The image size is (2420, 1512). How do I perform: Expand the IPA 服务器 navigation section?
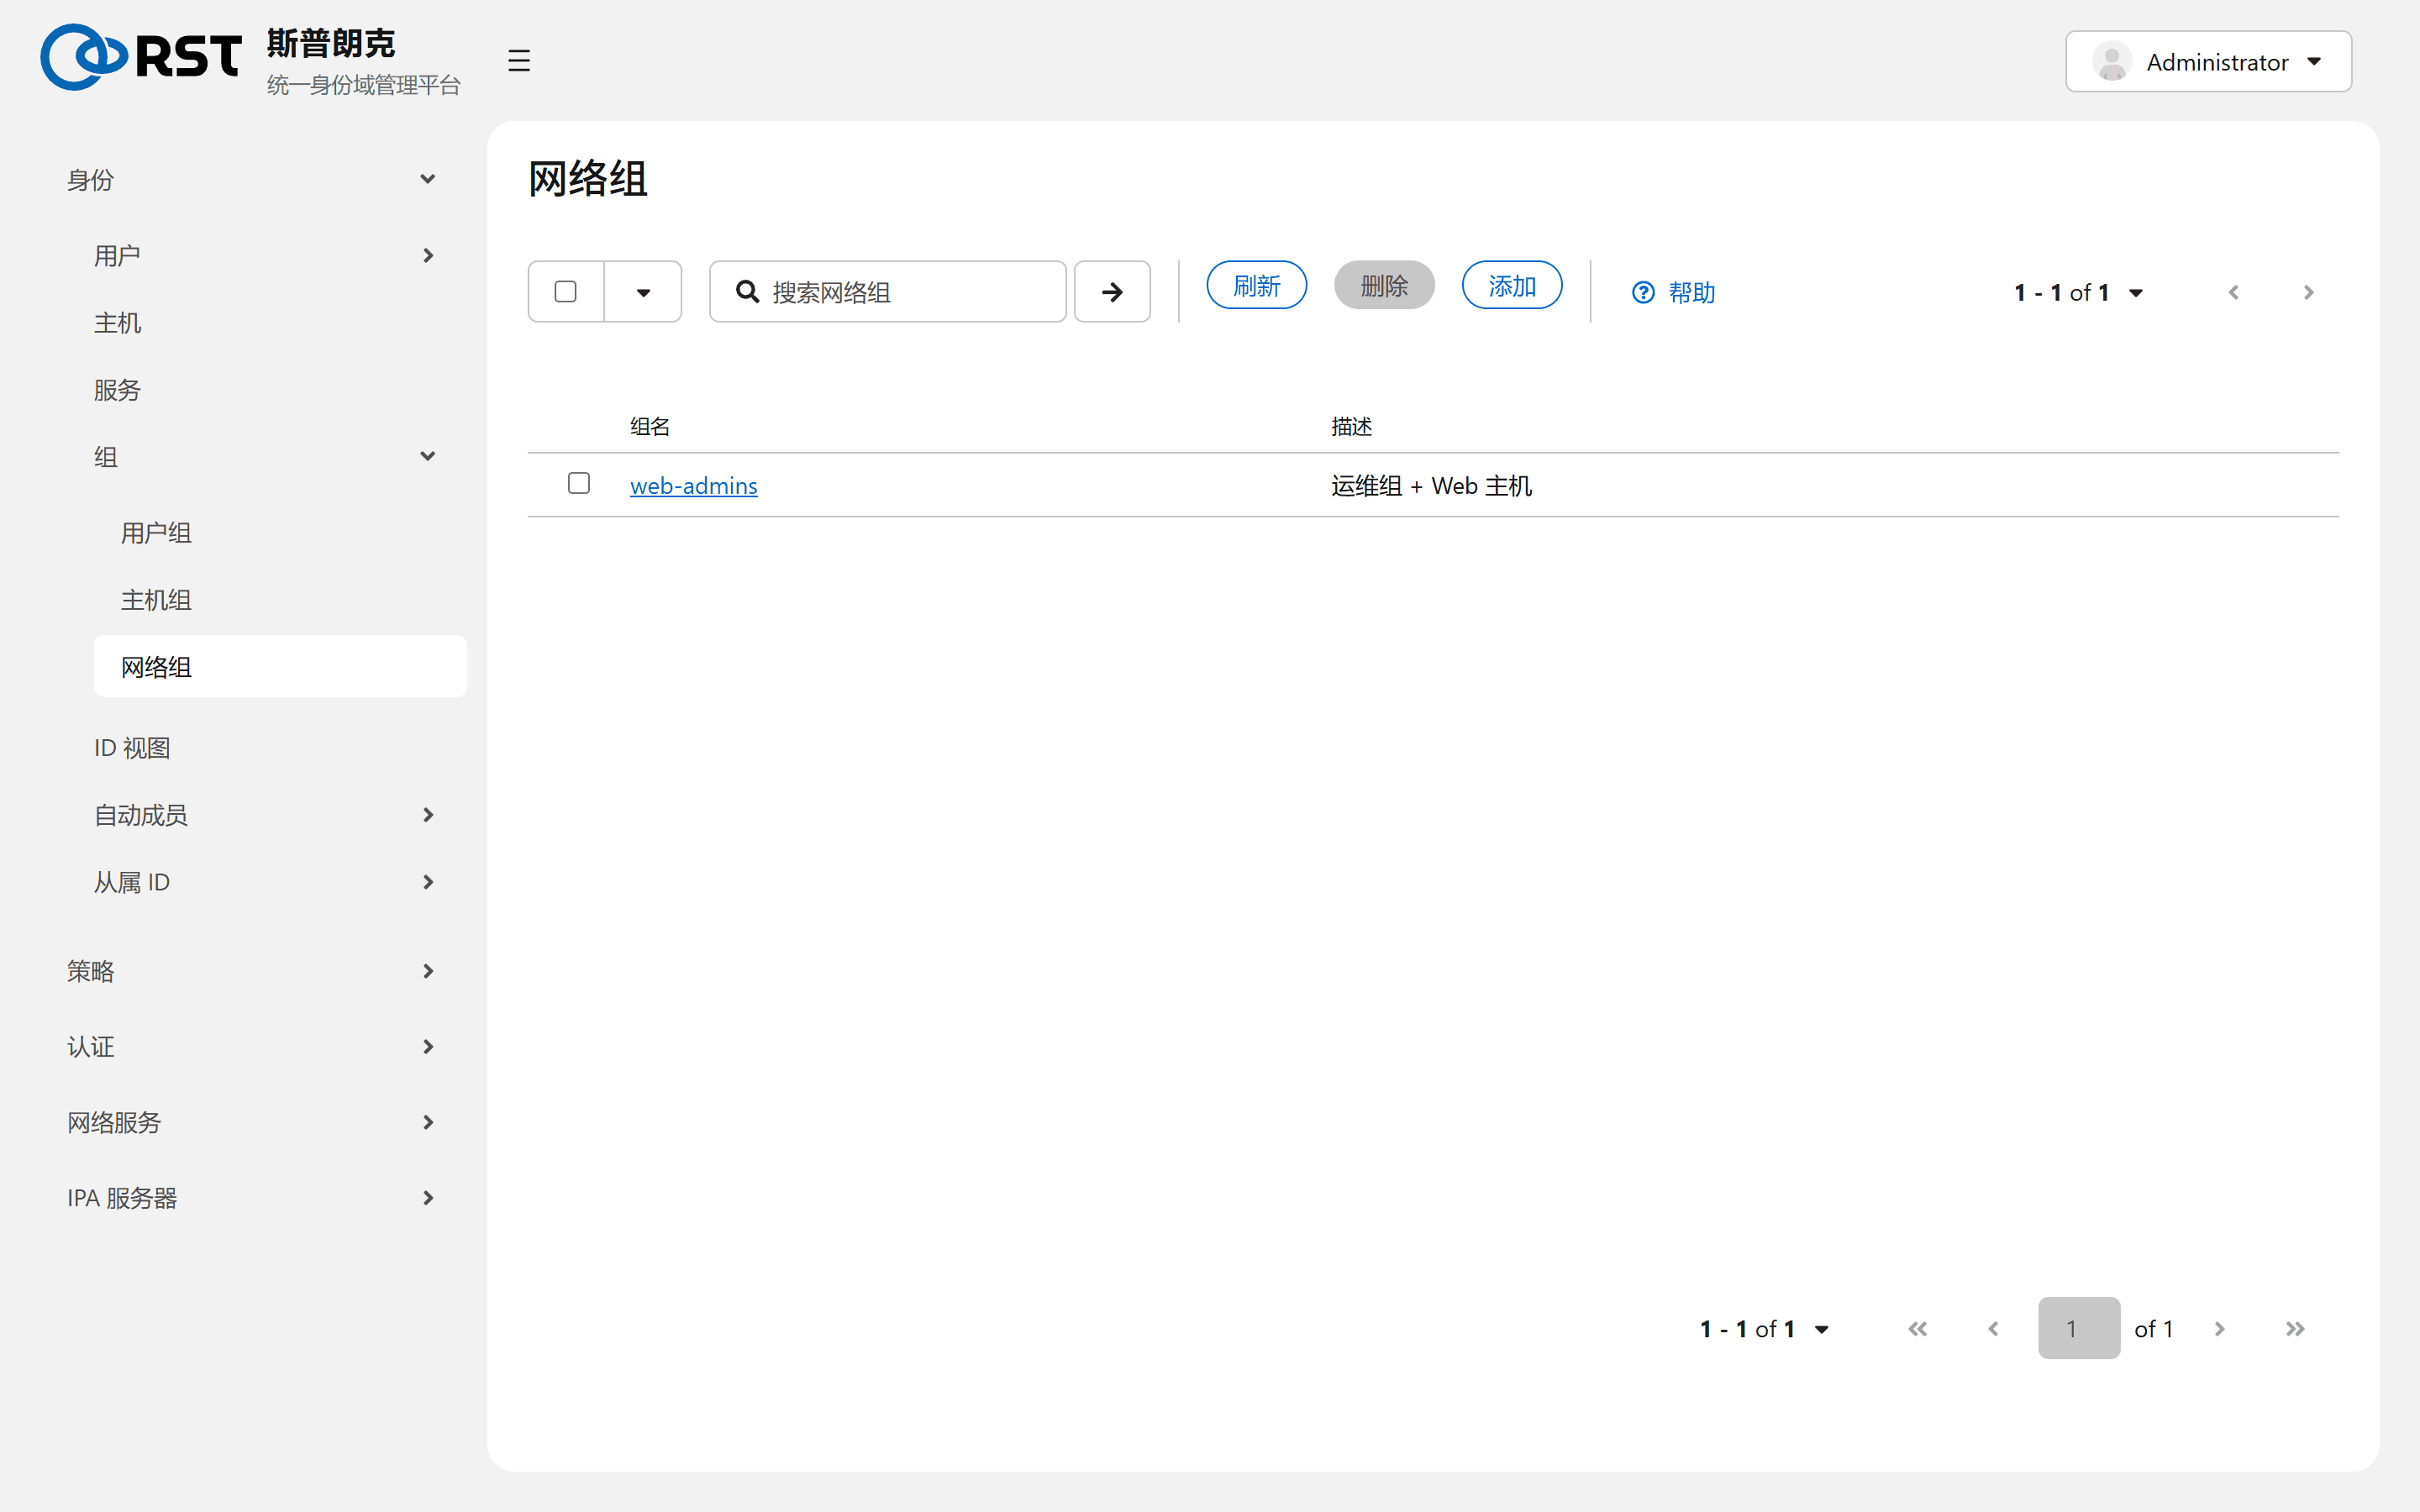[252, 1198]
